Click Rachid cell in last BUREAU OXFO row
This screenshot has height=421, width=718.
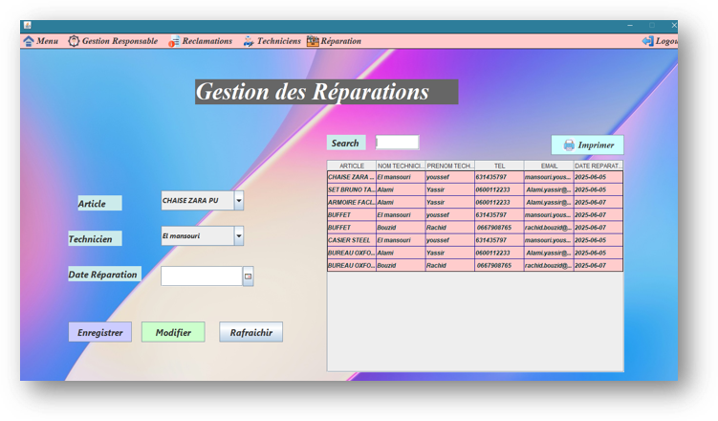click(x=450, y=265)
